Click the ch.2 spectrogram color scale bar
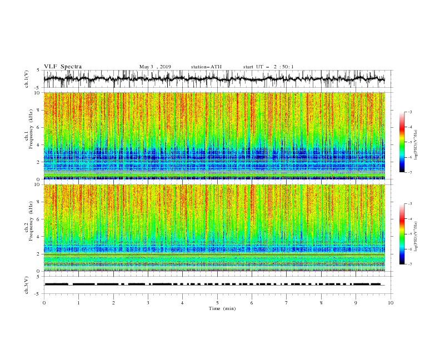The width and height of the screenshot is (440, 340). pos(402,234)
